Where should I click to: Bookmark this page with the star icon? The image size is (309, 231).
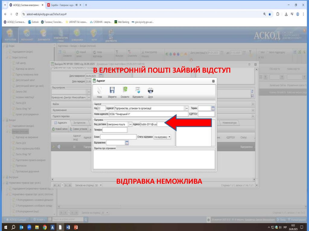(270, 14)
